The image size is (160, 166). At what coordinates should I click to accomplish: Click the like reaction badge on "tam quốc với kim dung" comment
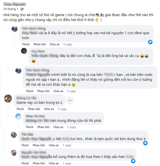click(x=145, y=143)
